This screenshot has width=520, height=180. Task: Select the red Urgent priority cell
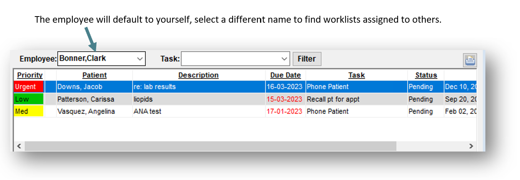pos(29,87)
